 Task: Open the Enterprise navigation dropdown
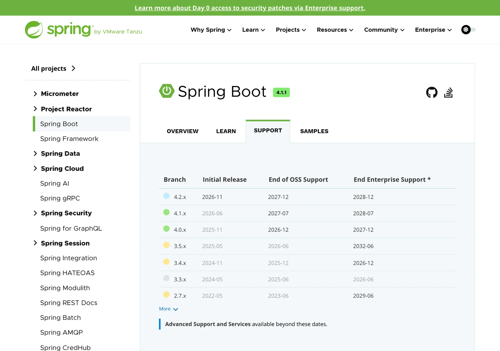433,30
